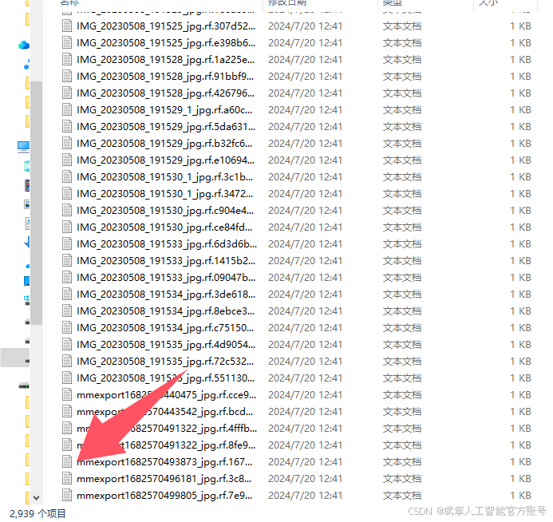This screenshot has height=522, width=553.
Task: Click the navigation pane scroll-down arrow
Action: (37, 498)
